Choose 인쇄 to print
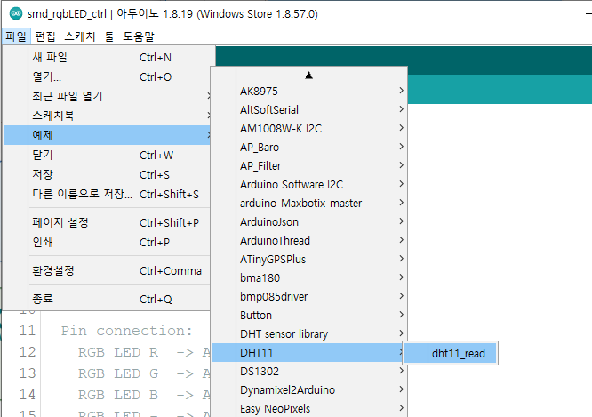 pos(108,242)
